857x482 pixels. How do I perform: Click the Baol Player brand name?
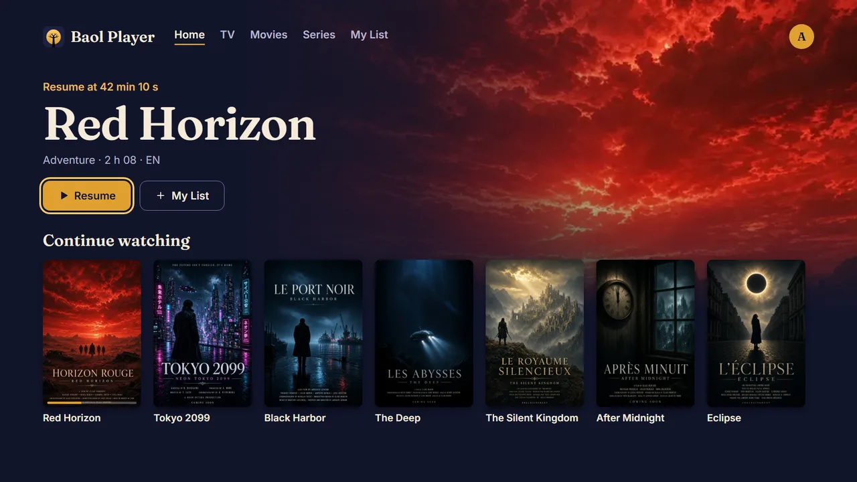click(112, 37)
